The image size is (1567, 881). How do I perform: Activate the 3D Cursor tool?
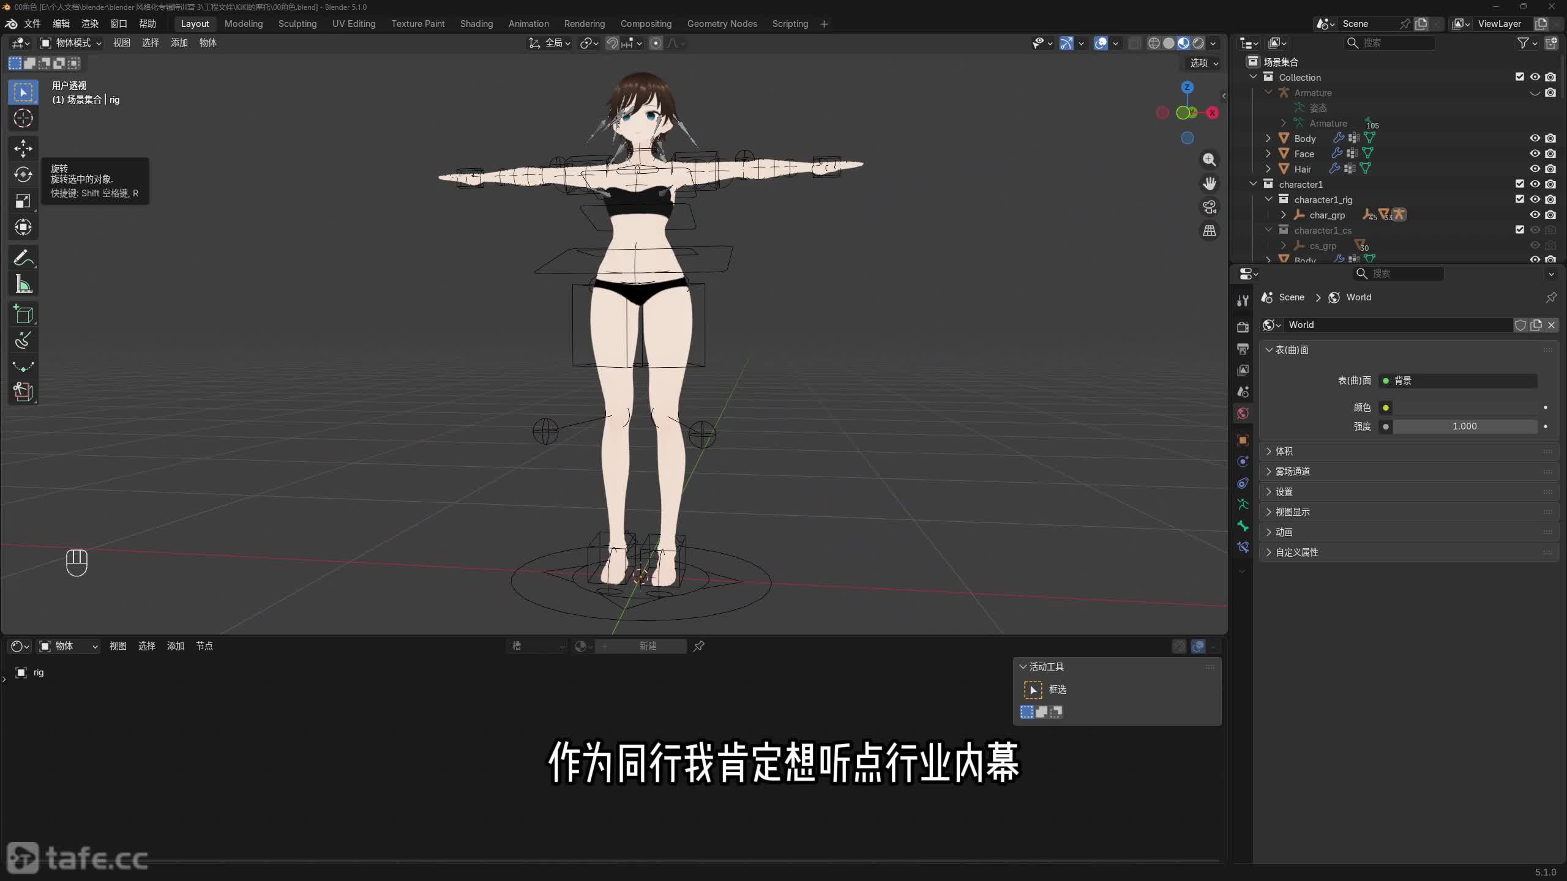pyautogui.click(x=23, y=118)
